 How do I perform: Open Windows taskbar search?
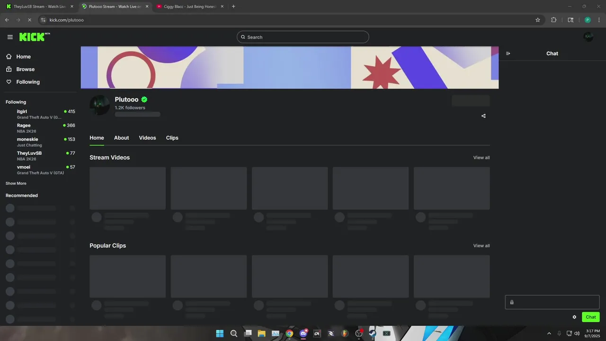234,333
